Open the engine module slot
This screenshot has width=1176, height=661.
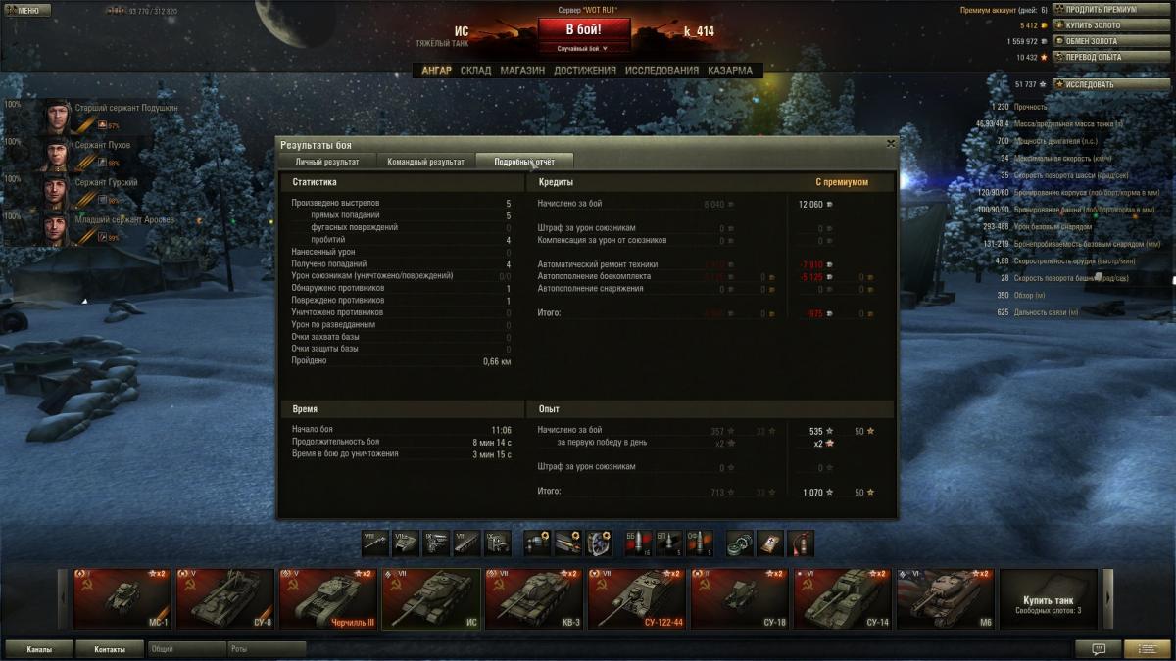(x=437, y=543)
